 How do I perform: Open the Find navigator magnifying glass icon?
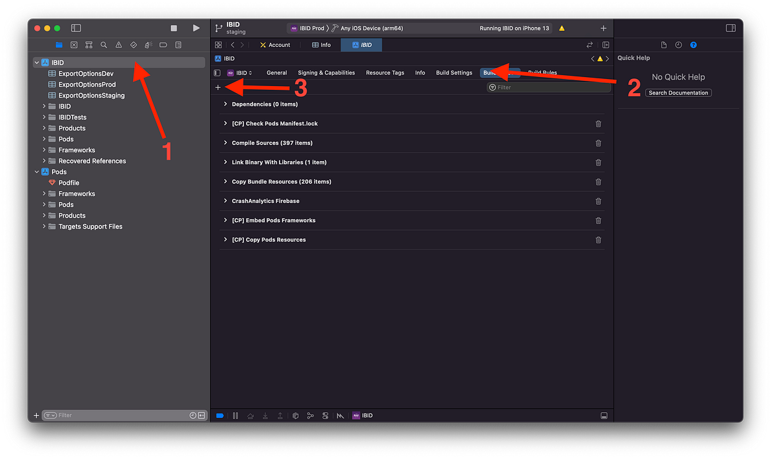pyautogui.click(x=103, y=45)
